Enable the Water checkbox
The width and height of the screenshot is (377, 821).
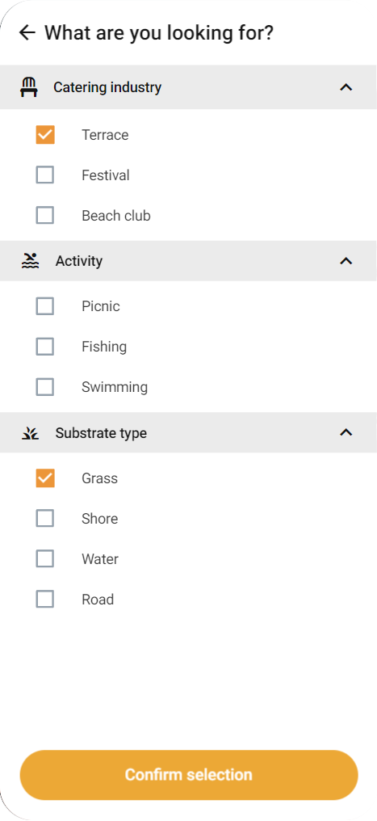[45, 558]
